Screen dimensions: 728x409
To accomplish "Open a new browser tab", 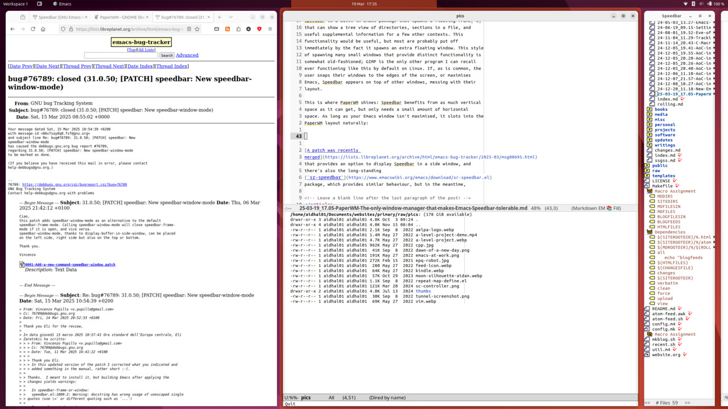I will [x=220, y=17].
